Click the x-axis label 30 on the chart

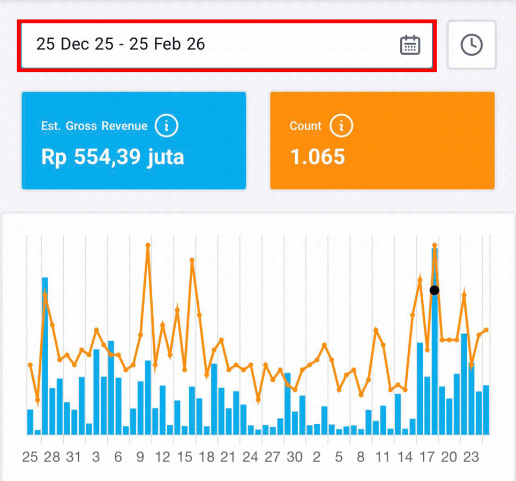click(x=294, y=457)
